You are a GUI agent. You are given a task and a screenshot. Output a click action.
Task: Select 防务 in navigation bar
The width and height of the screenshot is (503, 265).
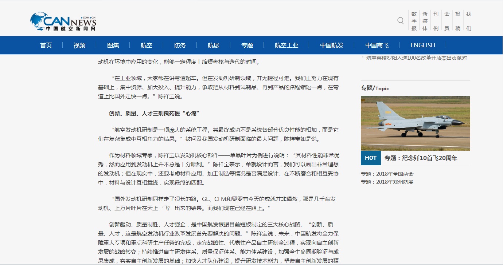click(180, 45)
